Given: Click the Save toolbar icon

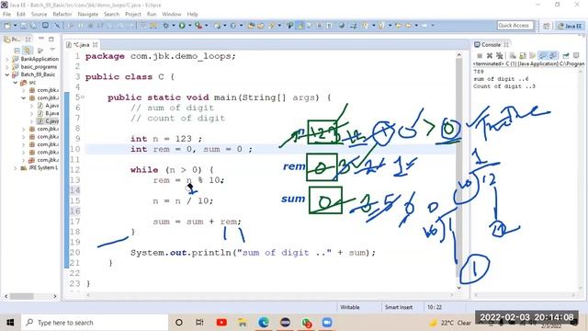Looking at the screenshot, I should (x=24, y=26).
